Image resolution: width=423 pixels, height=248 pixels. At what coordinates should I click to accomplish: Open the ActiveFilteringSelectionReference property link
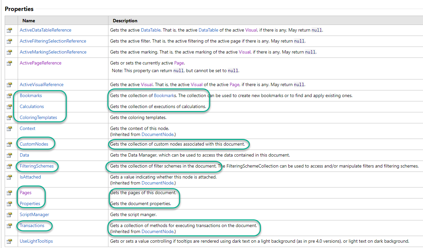coord(53,41)
